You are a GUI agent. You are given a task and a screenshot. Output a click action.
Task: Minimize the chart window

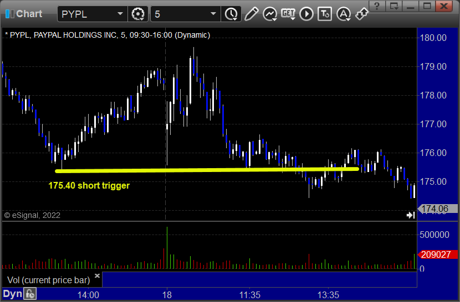coord(411,6)
